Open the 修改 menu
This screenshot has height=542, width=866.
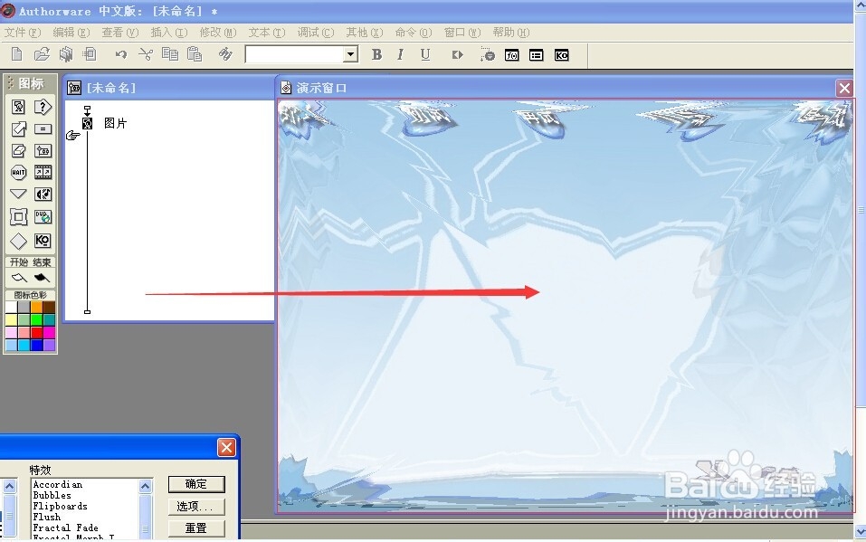pos(217,33)
